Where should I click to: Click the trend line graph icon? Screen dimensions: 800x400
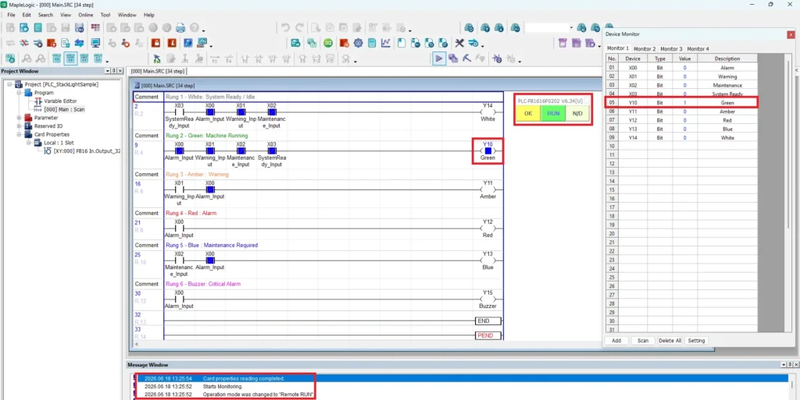(x=386, y=43)
